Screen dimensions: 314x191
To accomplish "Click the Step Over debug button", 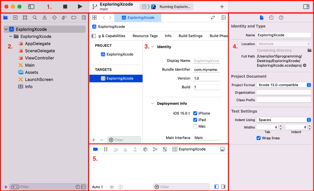I will tap(115, 149).
